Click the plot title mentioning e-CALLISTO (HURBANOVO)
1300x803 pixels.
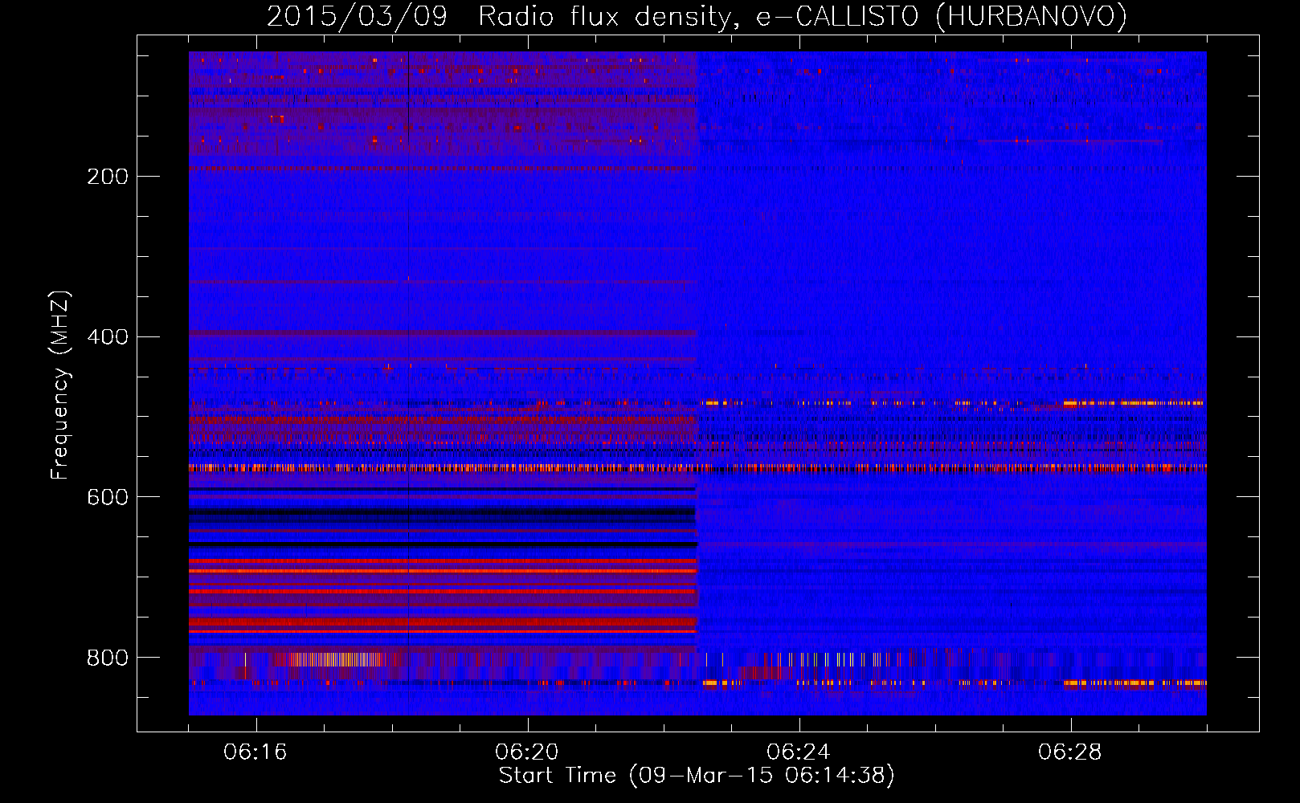[x=697, y=17]
